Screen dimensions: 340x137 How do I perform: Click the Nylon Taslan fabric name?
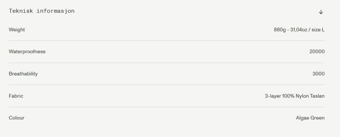click(310, 96)
